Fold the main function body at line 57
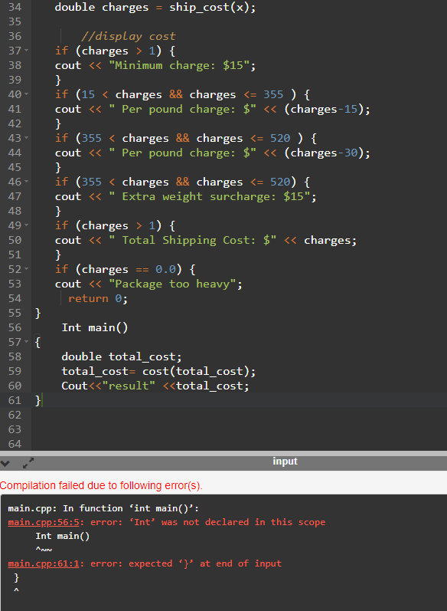 pyautogui.click(x=27, y=342)
